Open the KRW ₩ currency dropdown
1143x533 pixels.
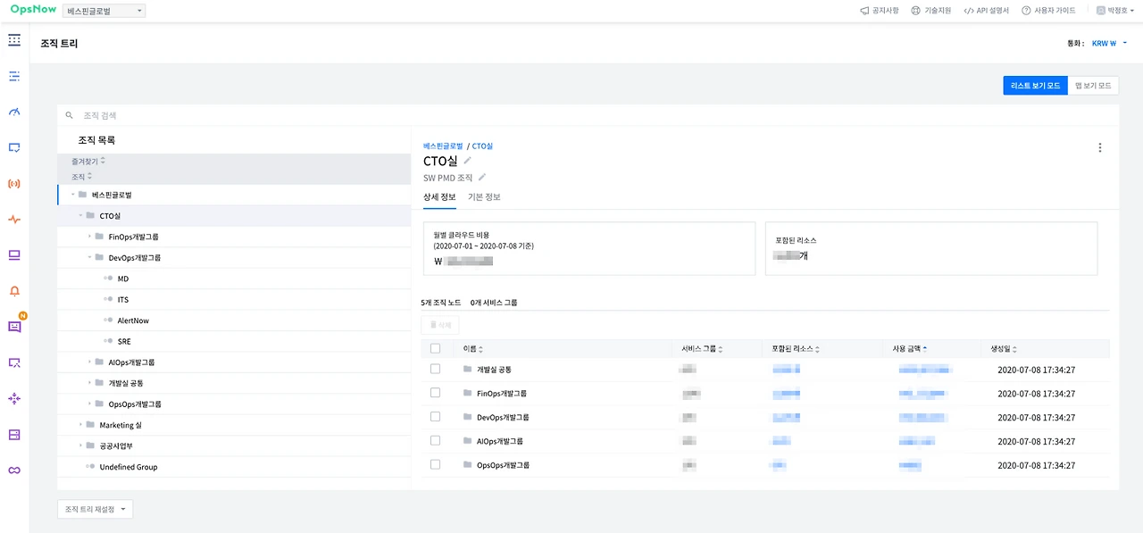pos(1110,43)
